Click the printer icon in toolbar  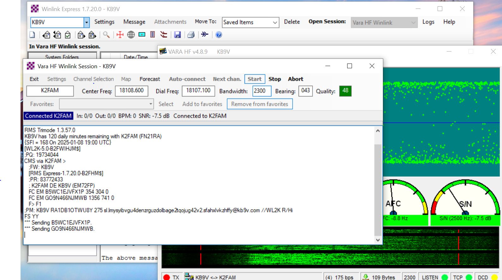click(x=191, y=35)
